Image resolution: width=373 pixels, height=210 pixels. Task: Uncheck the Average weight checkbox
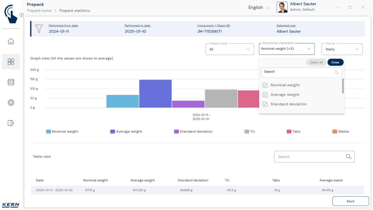[265, 95]
